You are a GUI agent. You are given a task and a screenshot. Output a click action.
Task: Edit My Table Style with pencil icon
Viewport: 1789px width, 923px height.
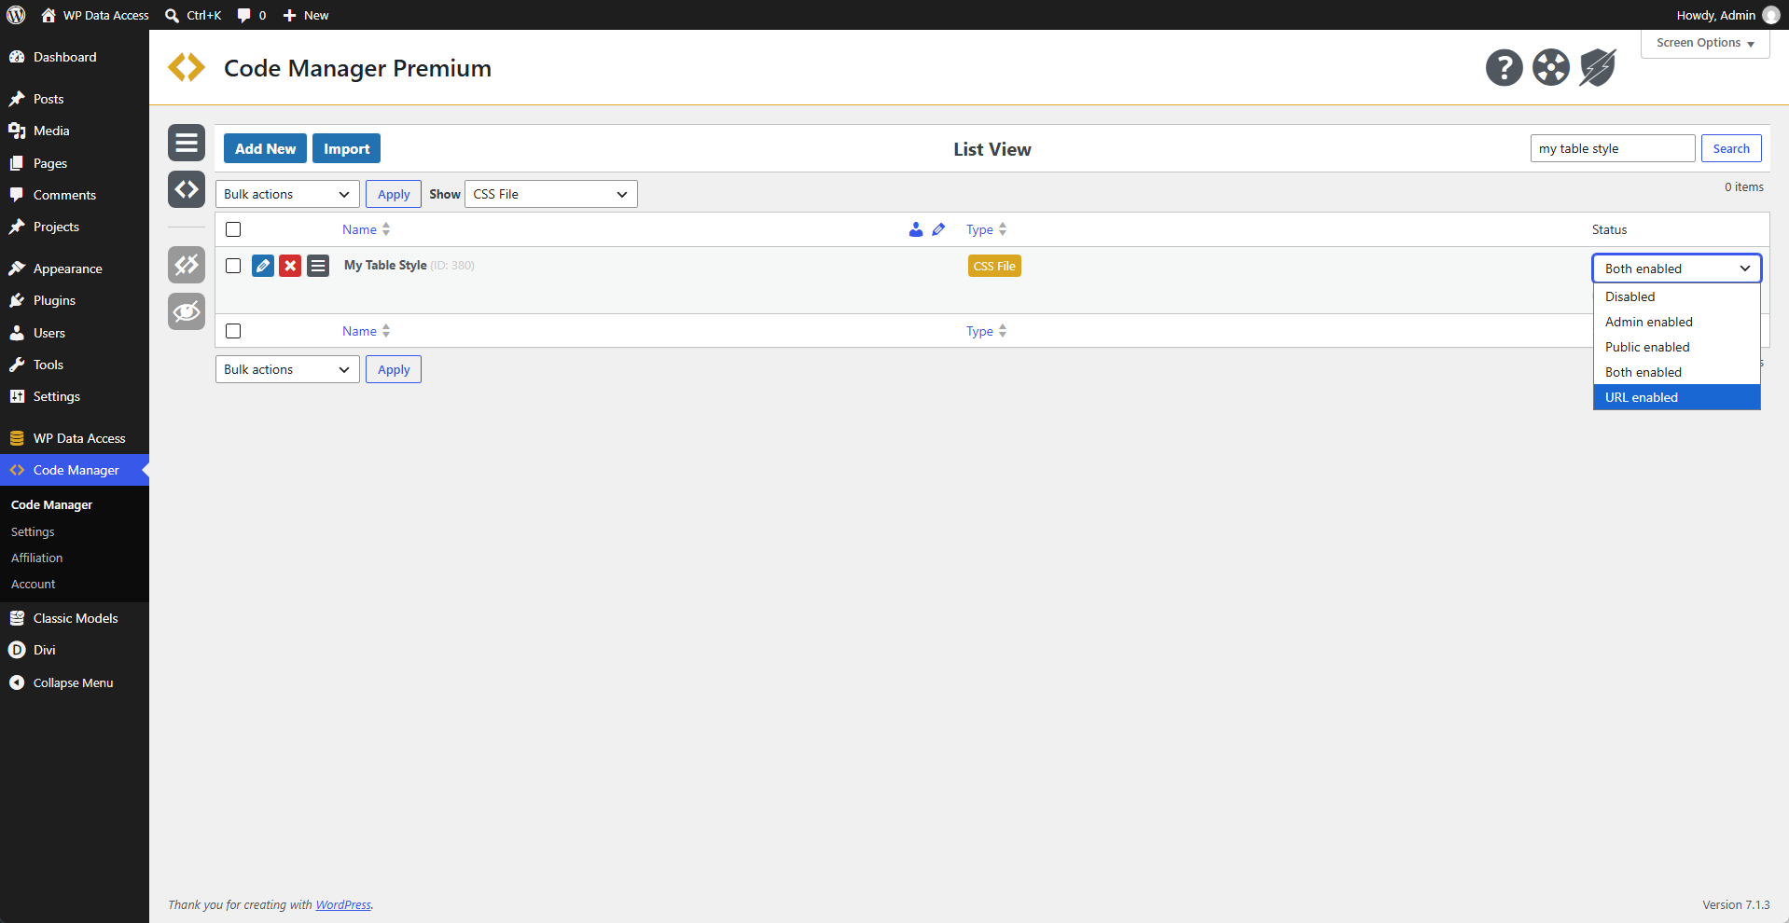tap(263, 266)
